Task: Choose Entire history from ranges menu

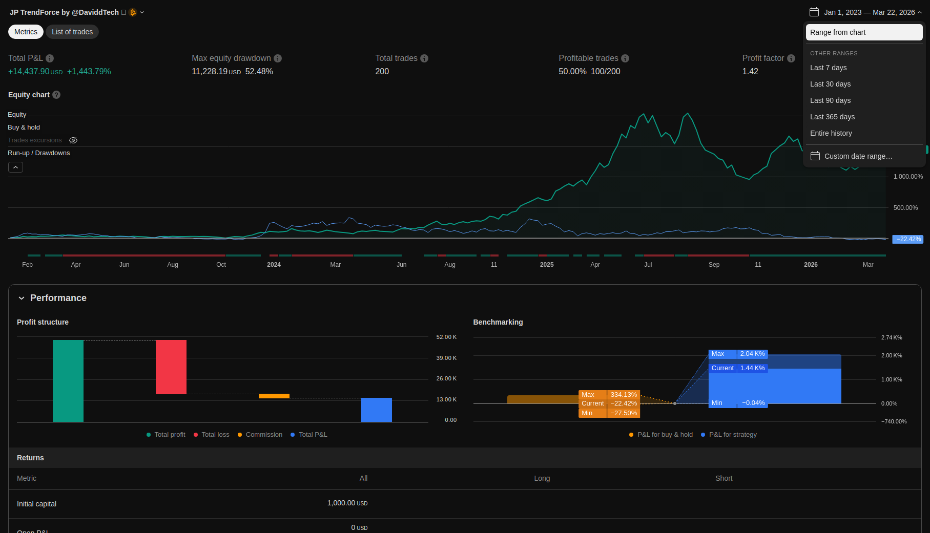Action: pos(831,133)
